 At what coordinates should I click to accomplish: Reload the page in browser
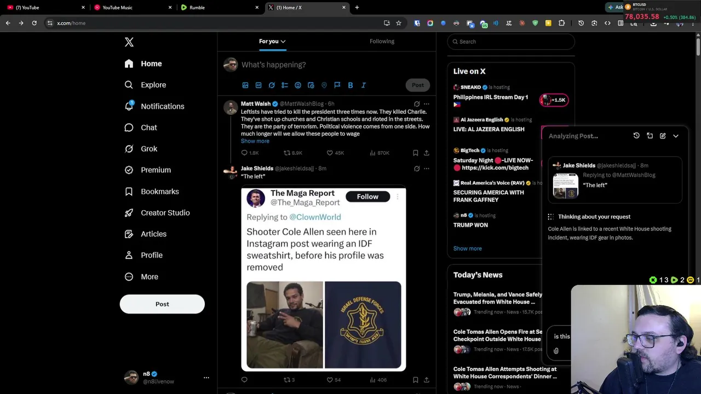[34, 23]
